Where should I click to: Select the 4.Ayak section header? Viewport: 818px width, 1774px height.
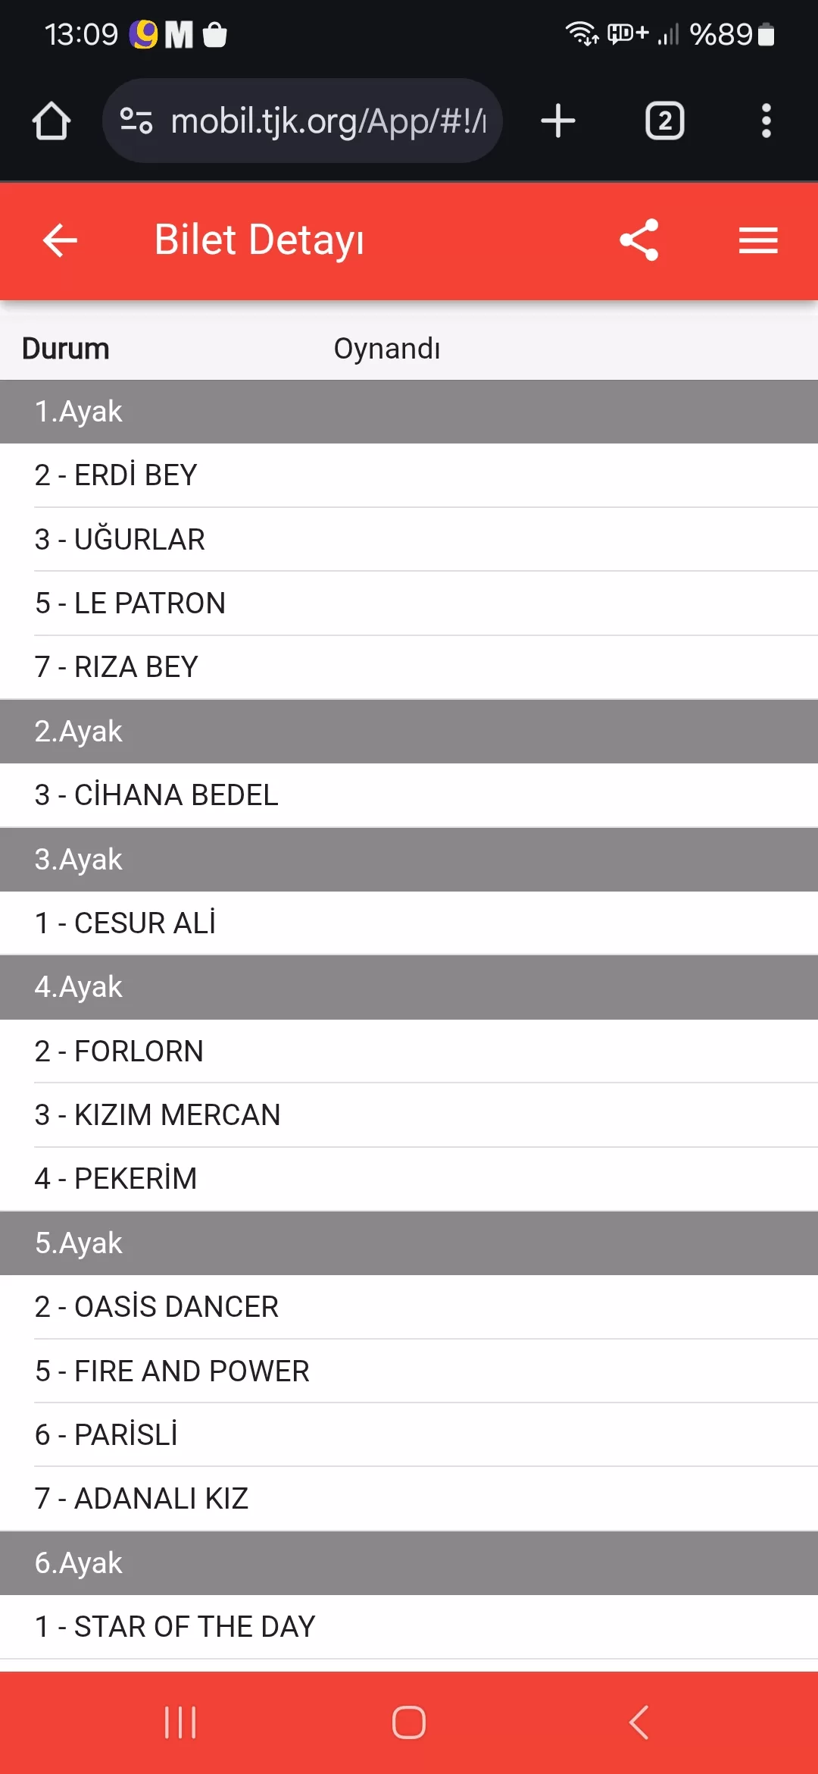point(409,987)
